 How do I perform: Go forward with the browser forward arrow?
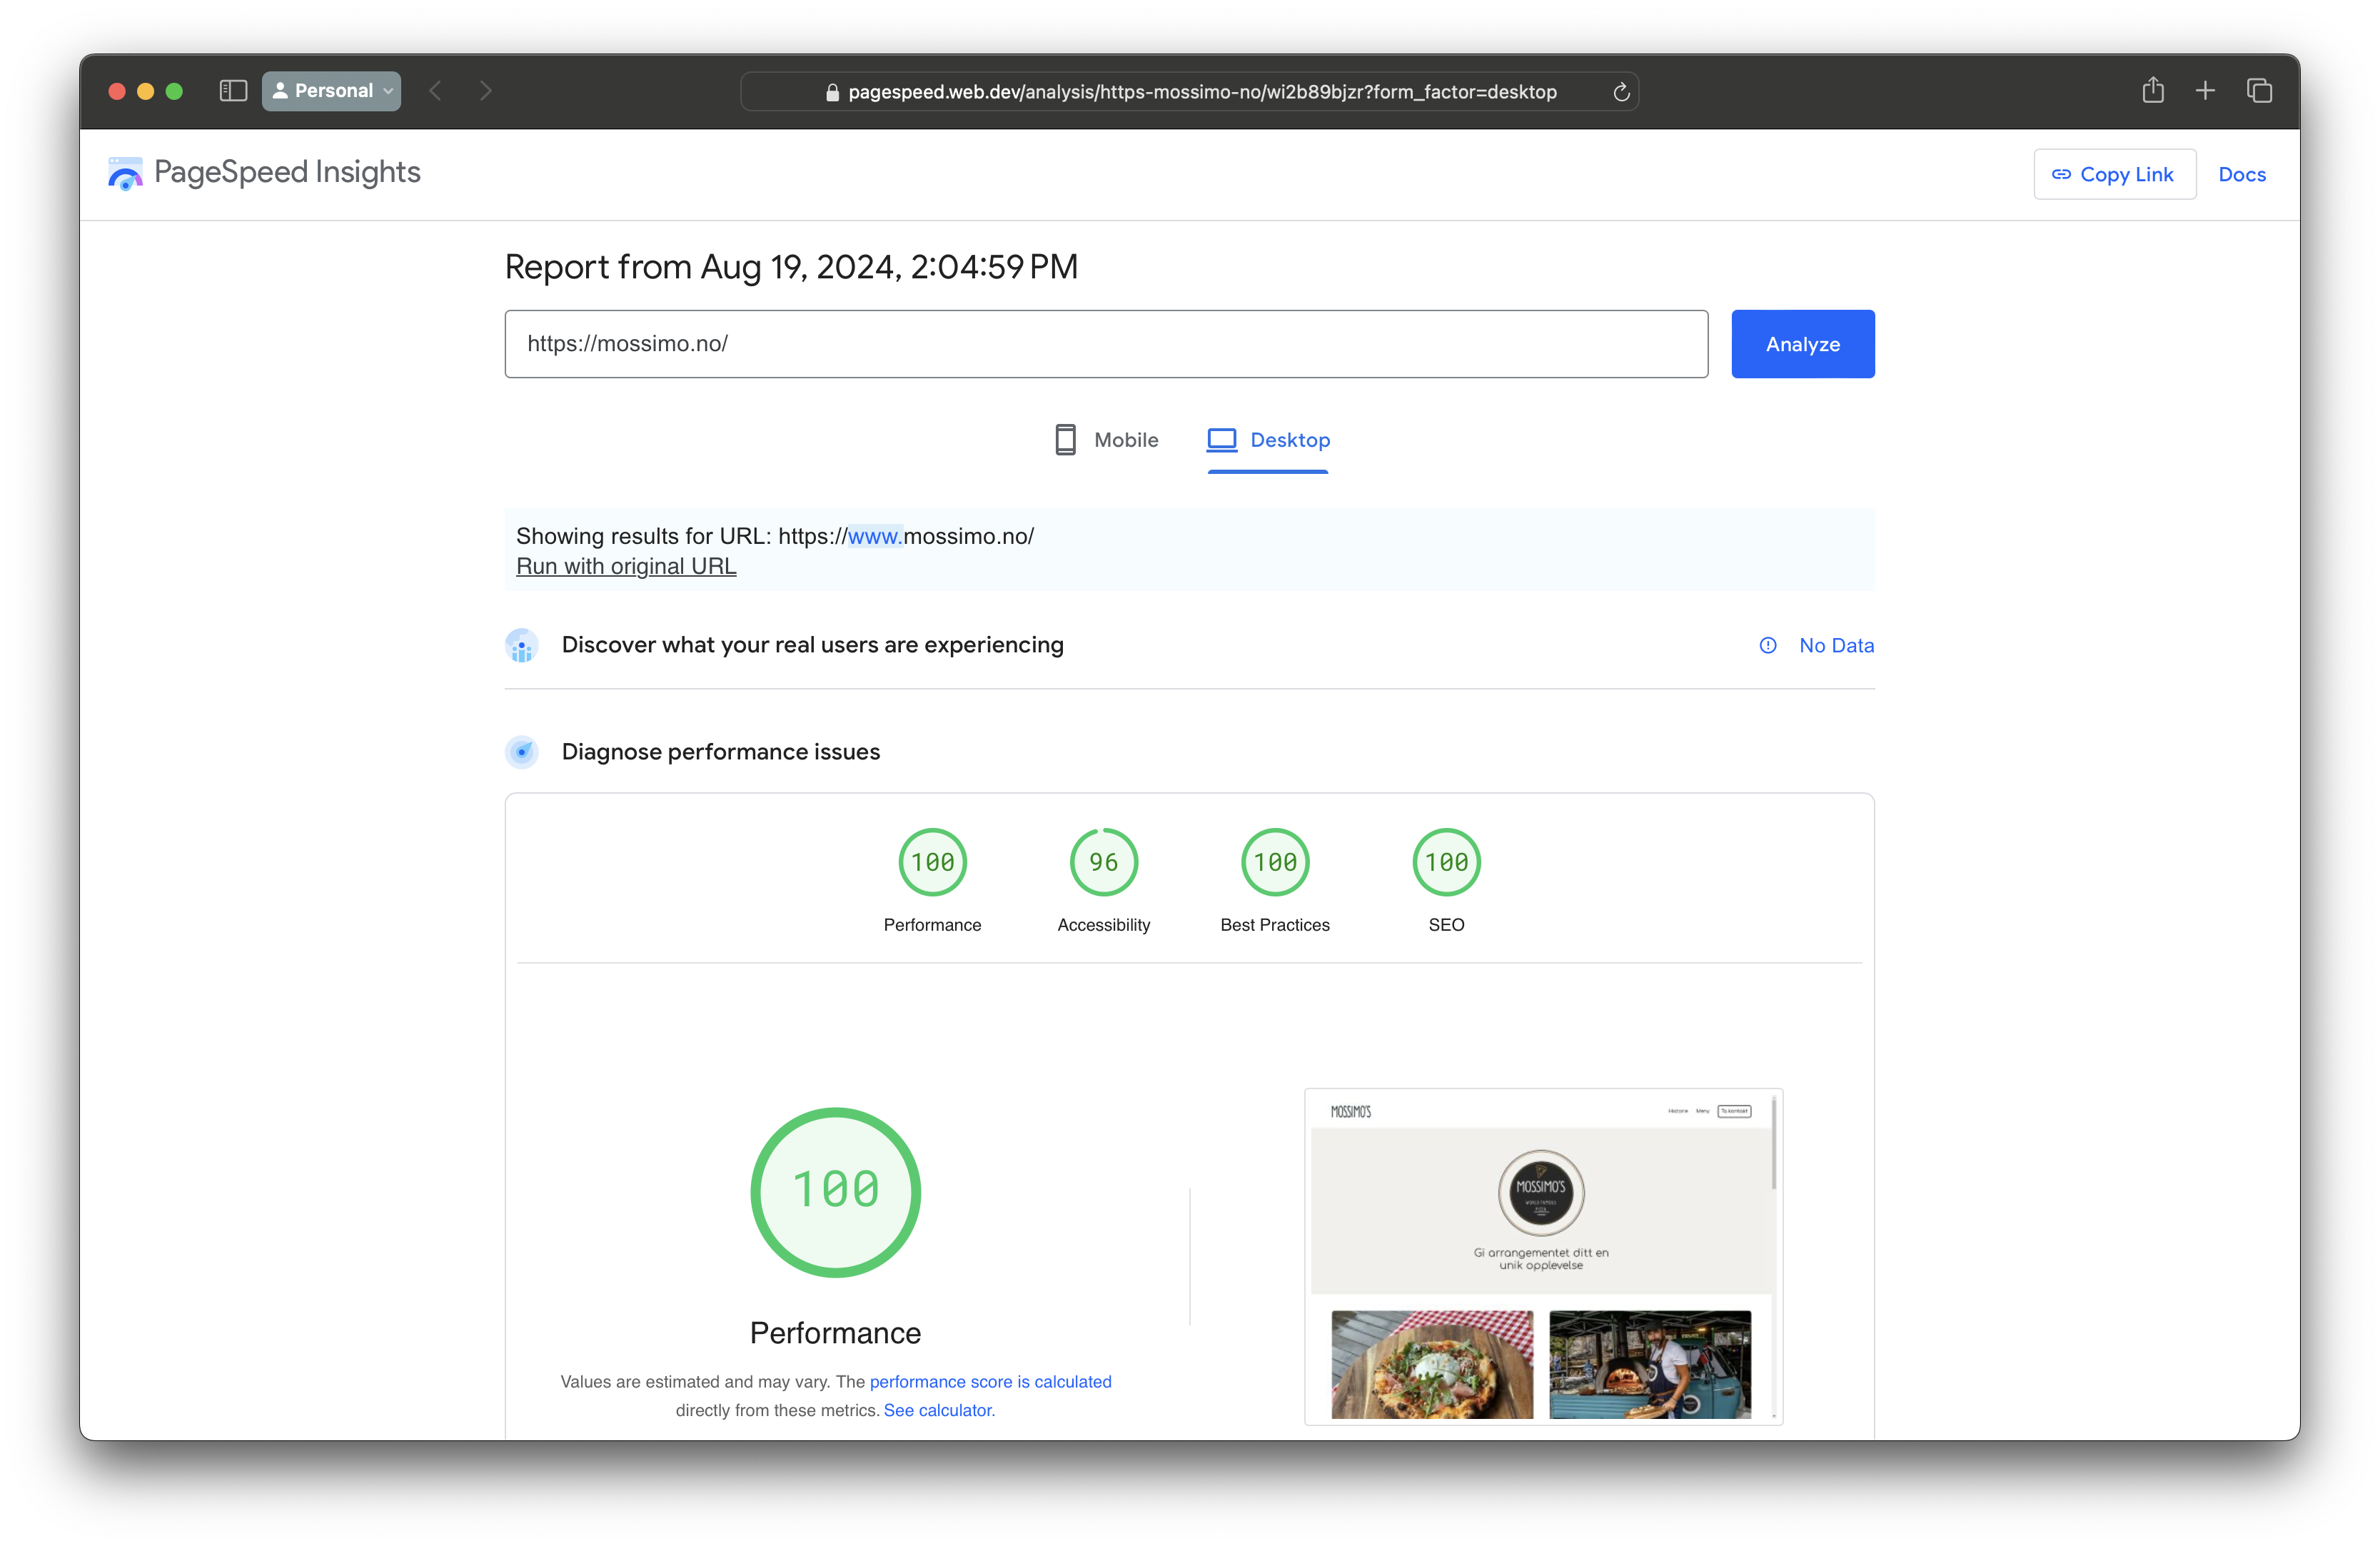click(x=486, y=91)
